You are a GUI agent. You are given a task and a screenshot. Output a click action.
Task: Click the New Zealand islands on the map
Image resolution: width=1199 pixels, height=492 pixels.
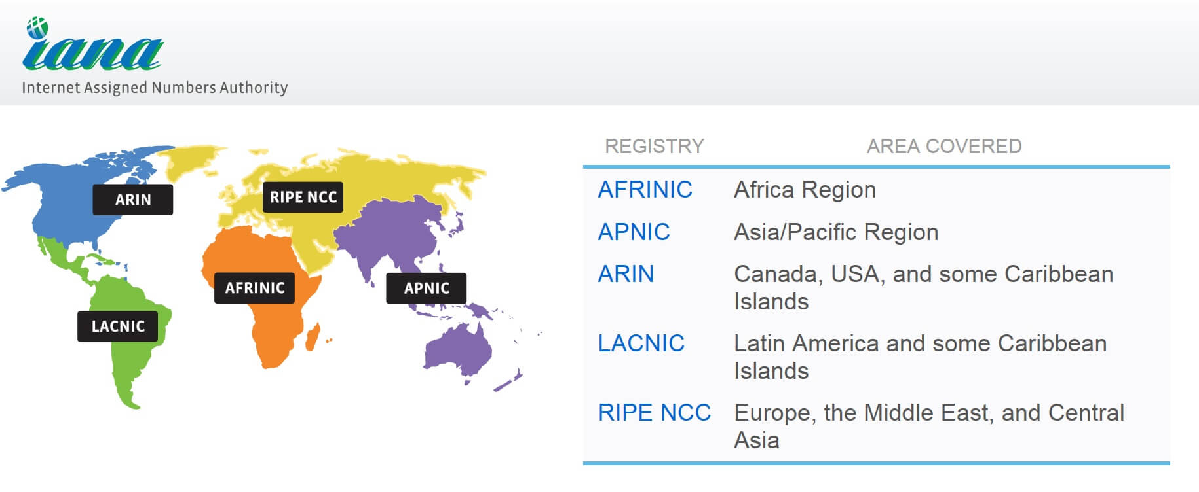tap(508, 380)
